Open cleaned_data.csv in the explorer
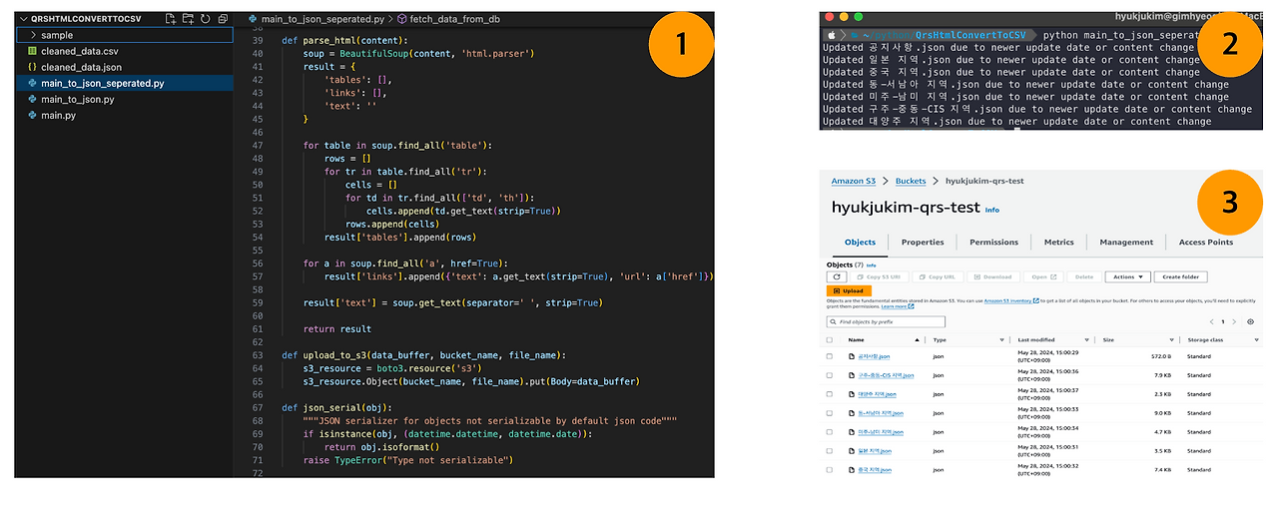This screenshot has height=532, width=1278. click(124, 51)
